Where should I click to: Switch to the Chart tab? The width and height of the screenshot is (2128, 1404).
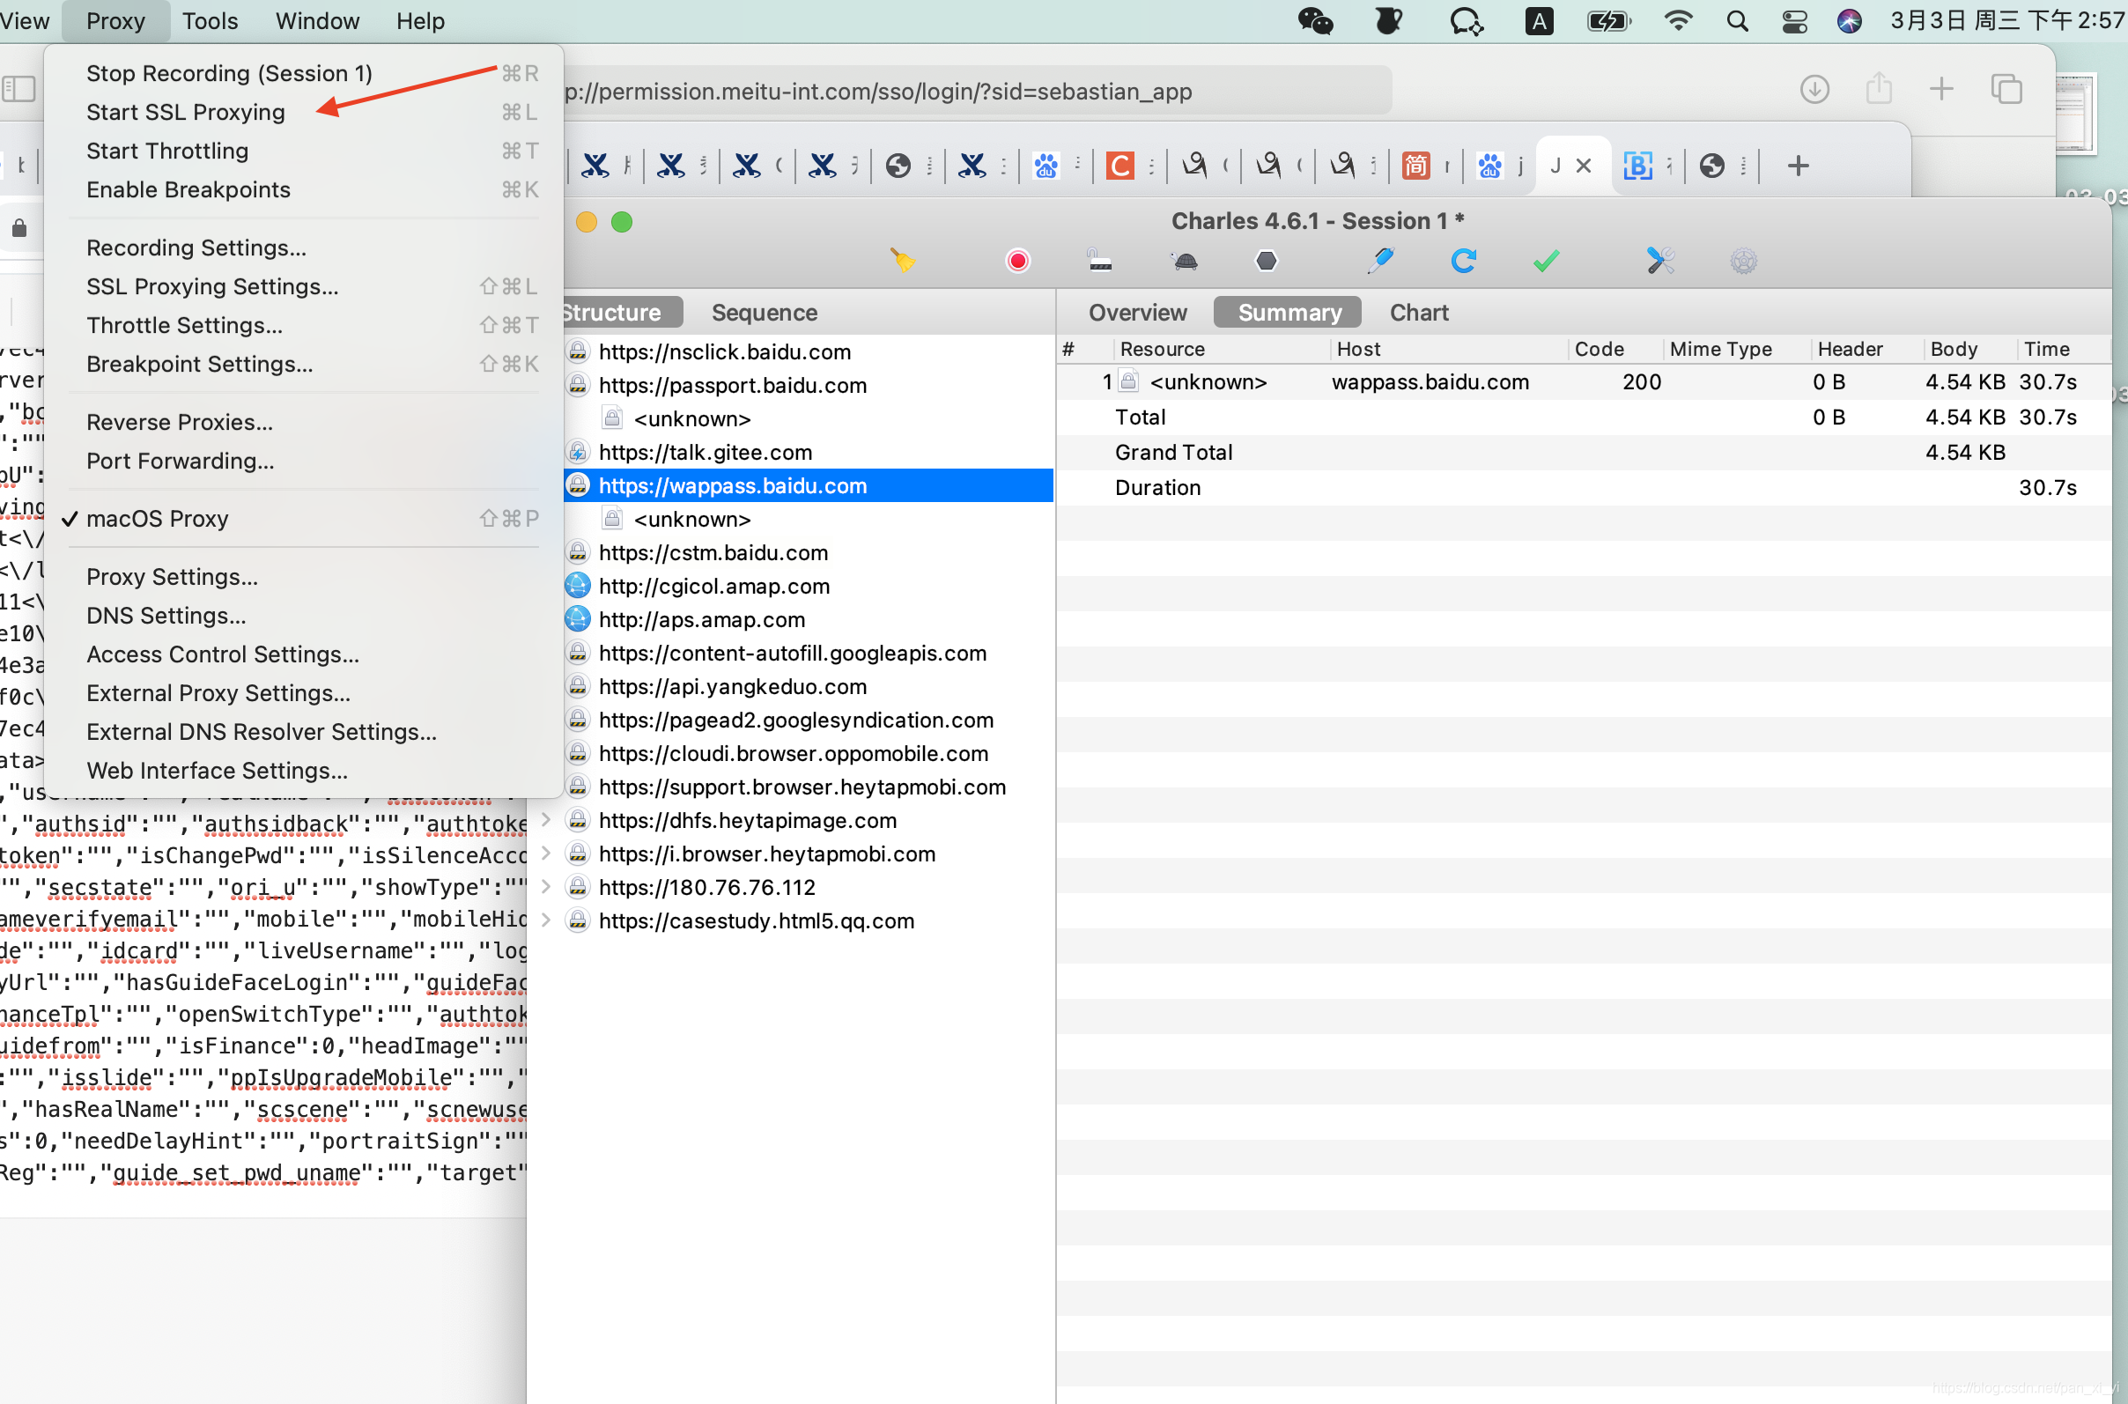pos(1418,313)
